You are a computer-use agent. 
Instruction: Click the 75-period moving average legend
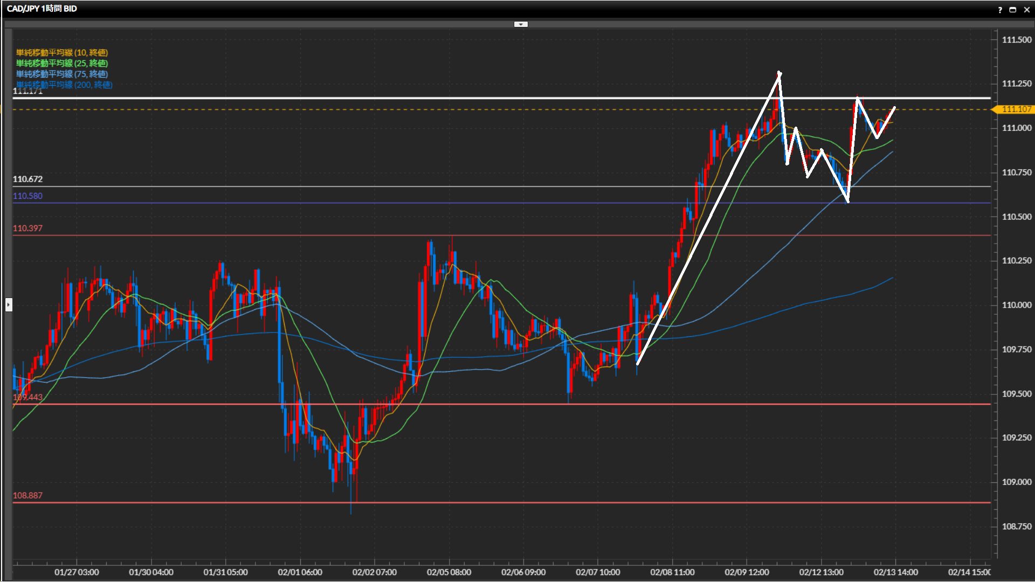[62, 74]
